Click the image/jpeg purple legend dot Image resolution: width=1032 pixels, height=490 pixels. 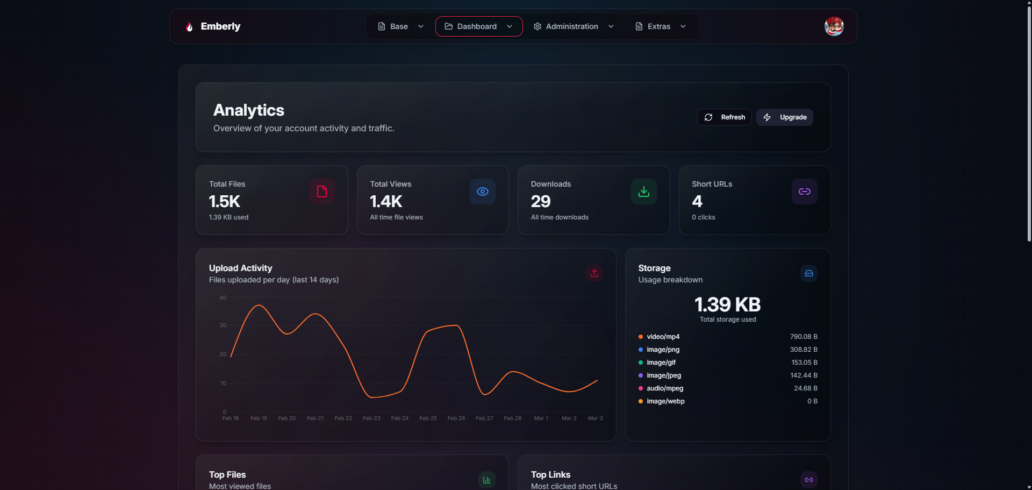[x=641, y=375]
